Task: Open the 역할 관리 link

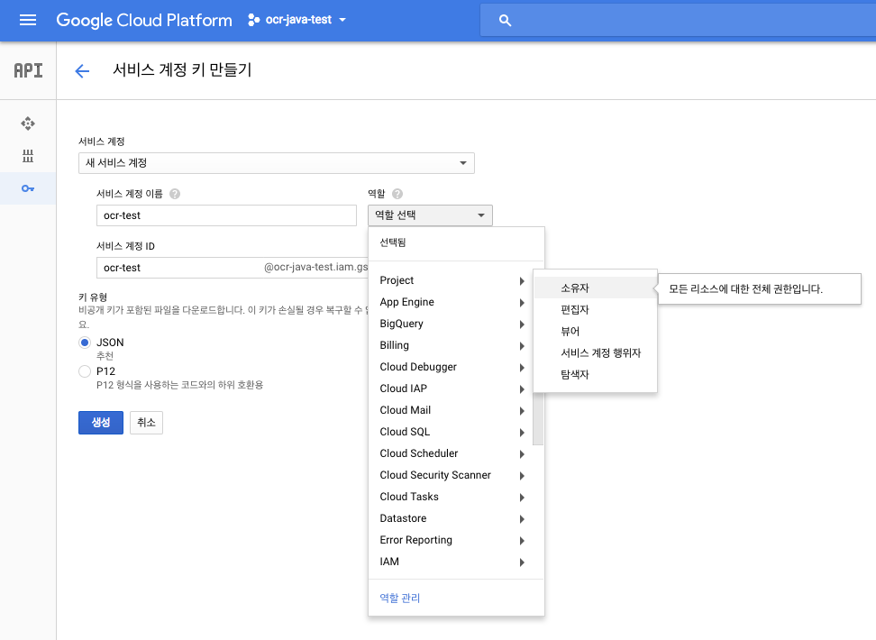Action: pos(400,598)
